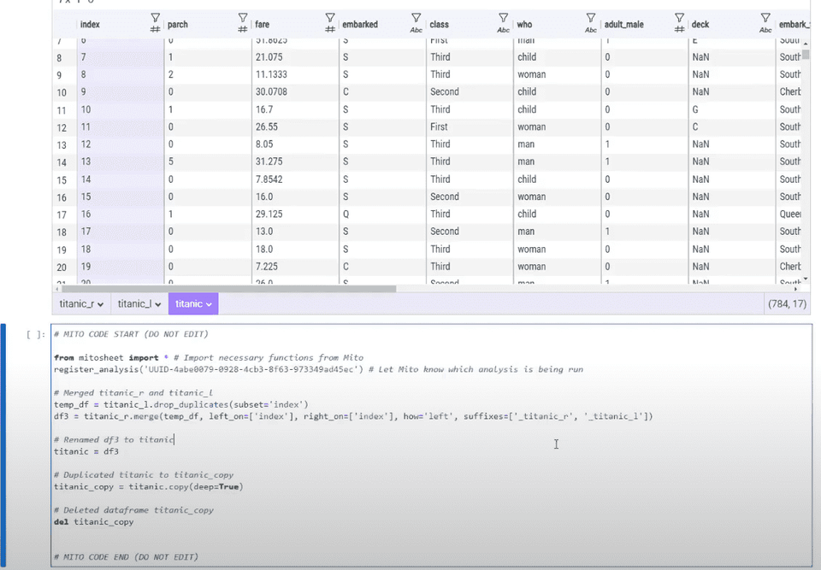
Task: Click number type icon under fare filter
Action: [330, 29]
